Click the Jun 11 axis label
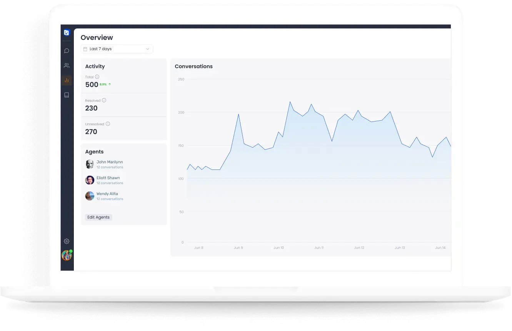The height and width of the screenshot is (331, 512). click(x=319, y=248)
